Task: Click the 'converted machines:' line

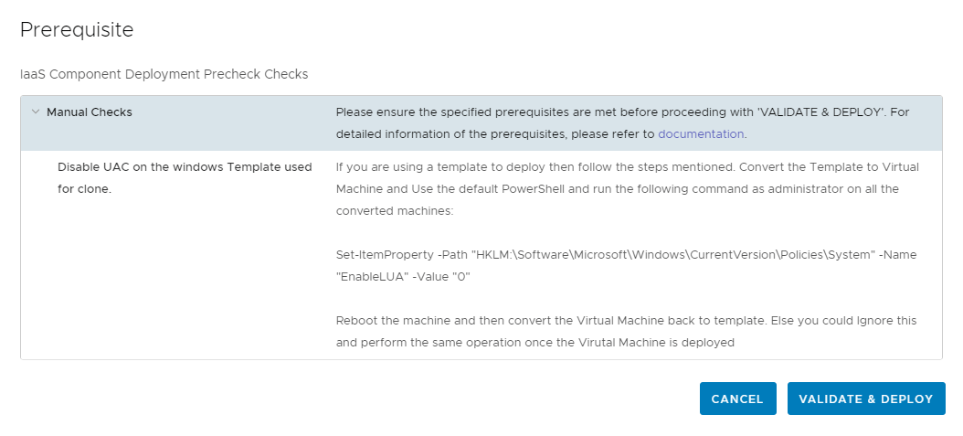Action: coord(394,211)
